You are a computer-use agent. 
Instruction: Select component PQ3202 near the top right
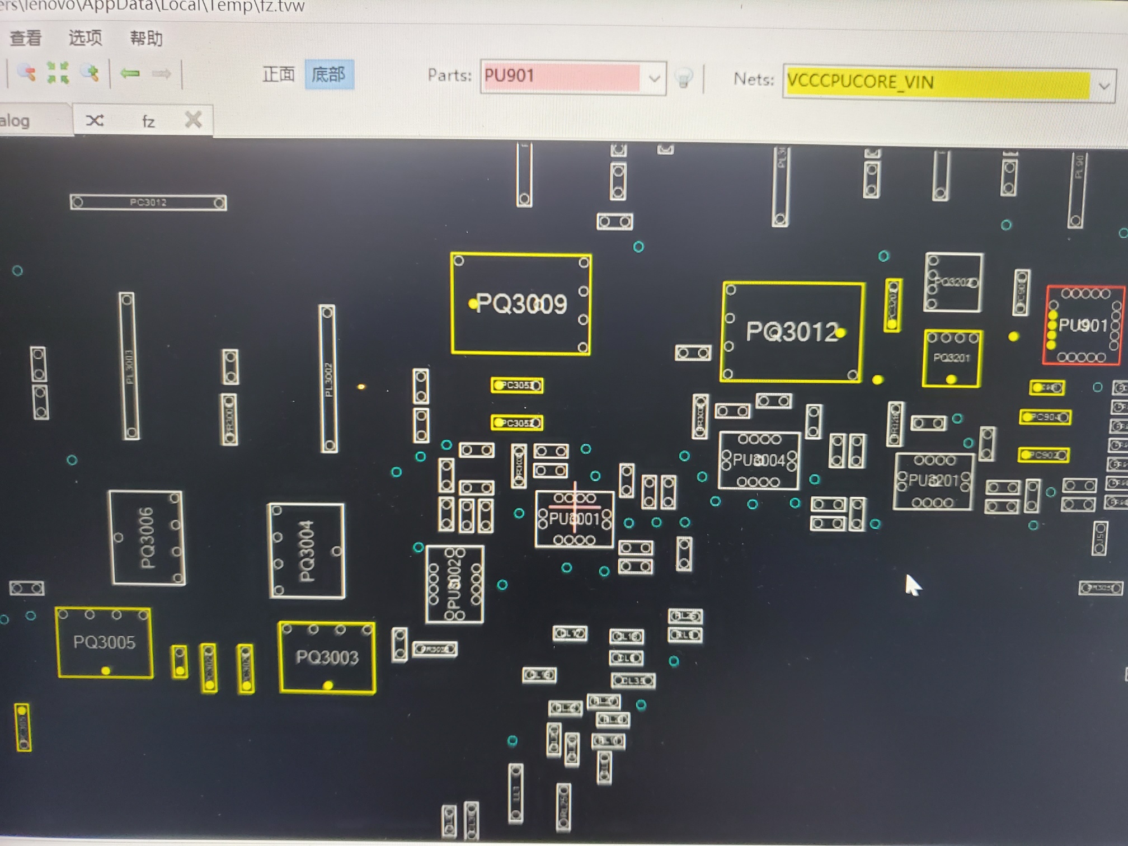click(x=953, y=283)
